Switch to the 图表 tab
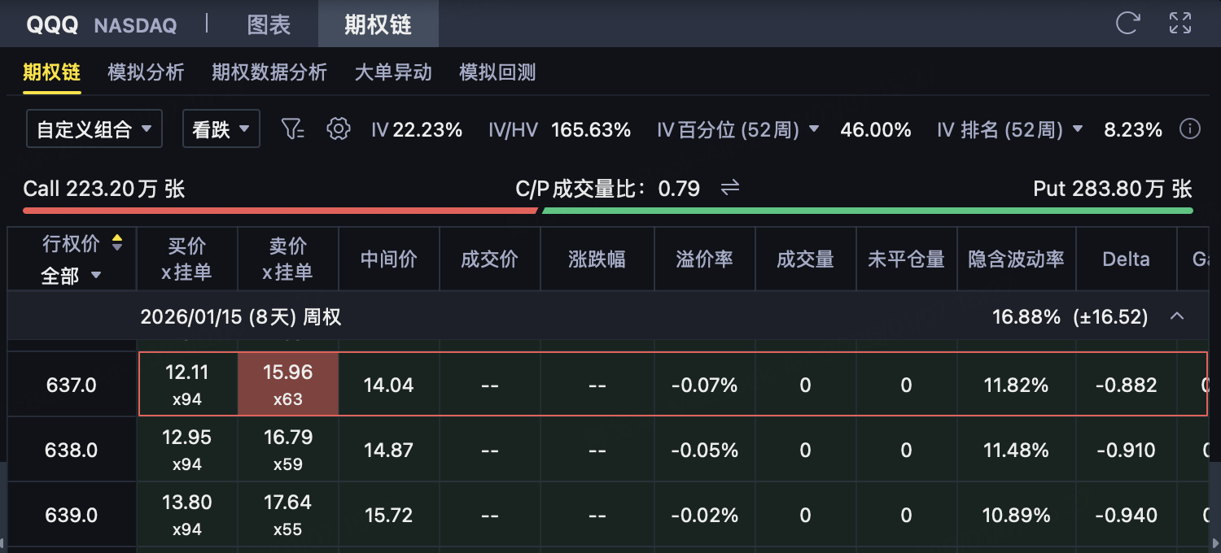1221x553 pixels. [269, 24]
